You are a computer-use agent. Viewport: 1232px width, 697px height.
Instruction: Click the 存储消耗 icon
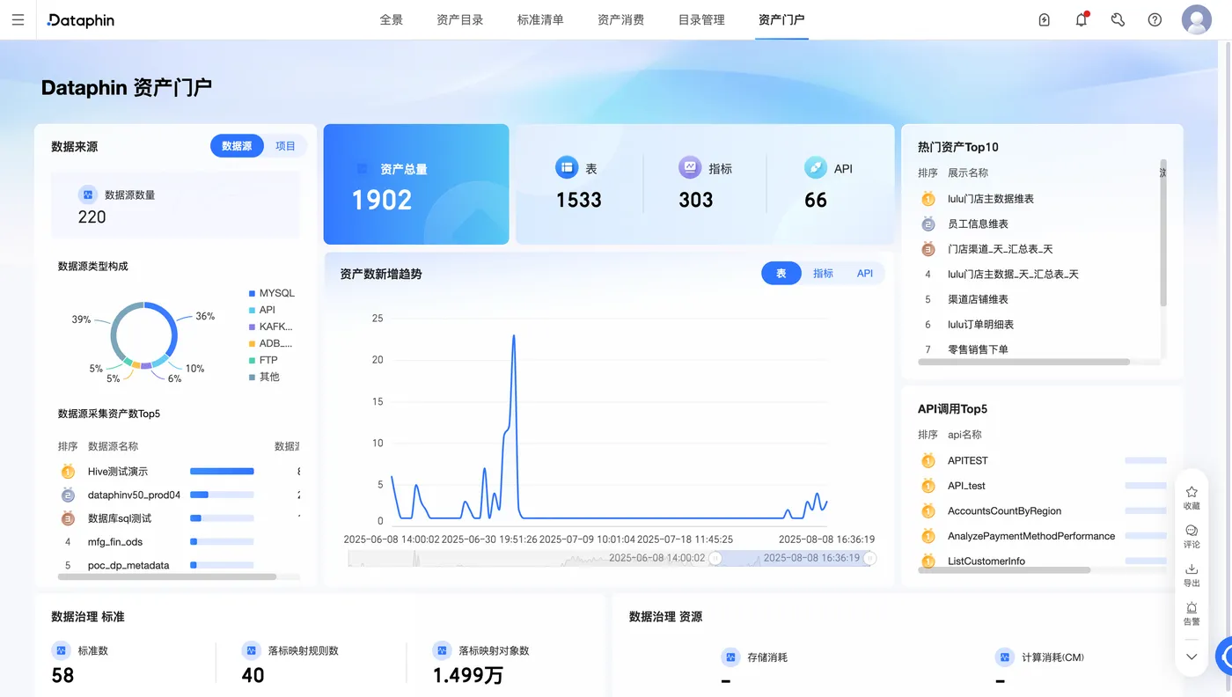(730, 657)
